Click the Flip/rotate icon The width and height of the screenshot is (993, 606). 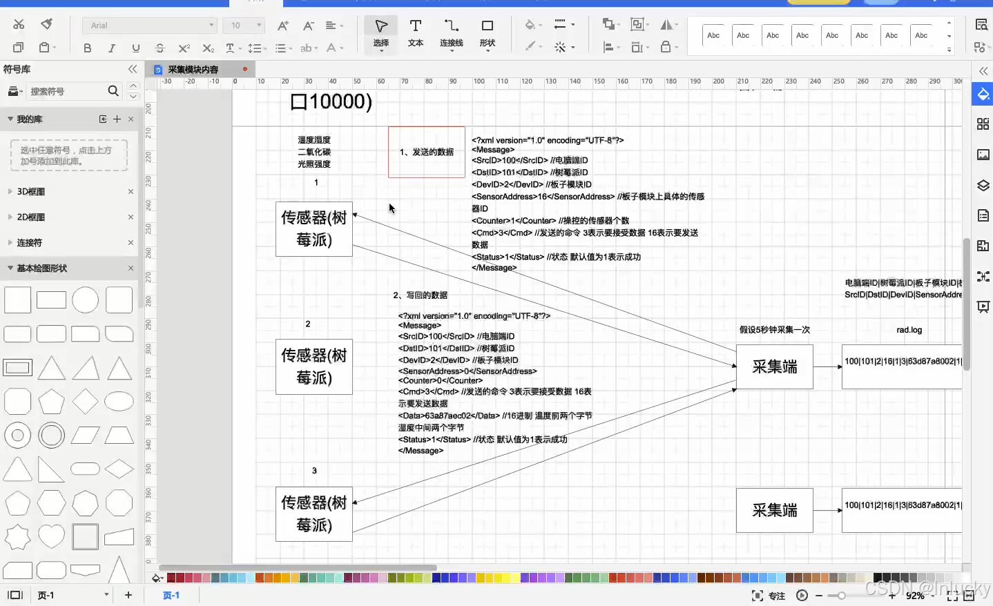pyautogui.click(x=666, y=25)
